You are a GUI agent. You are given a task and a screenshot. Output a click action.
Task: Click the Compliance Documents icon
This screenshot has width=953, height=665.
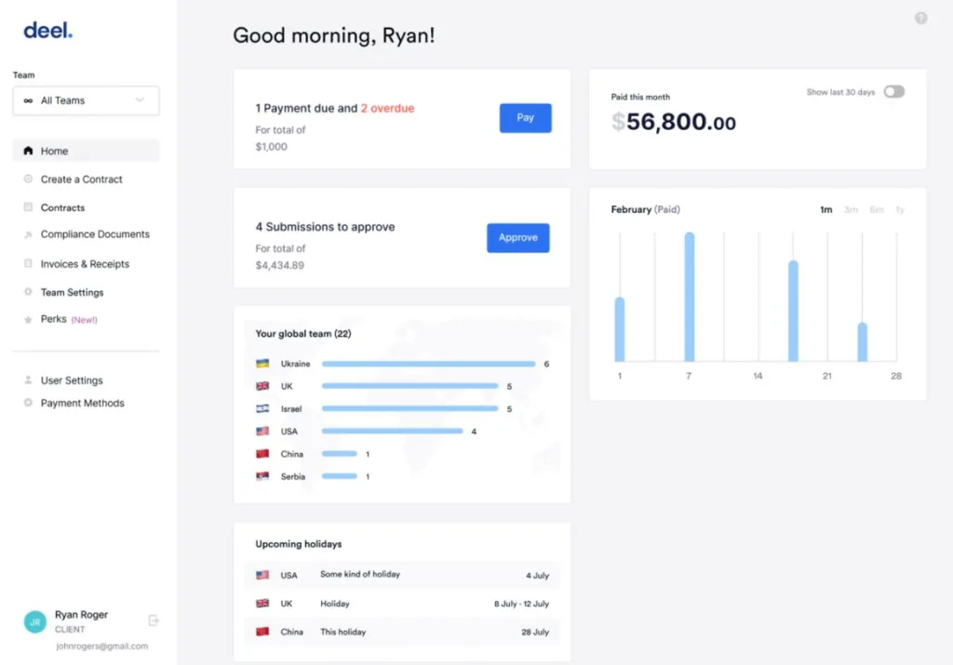pyautogui.click(x=28, y=235)
